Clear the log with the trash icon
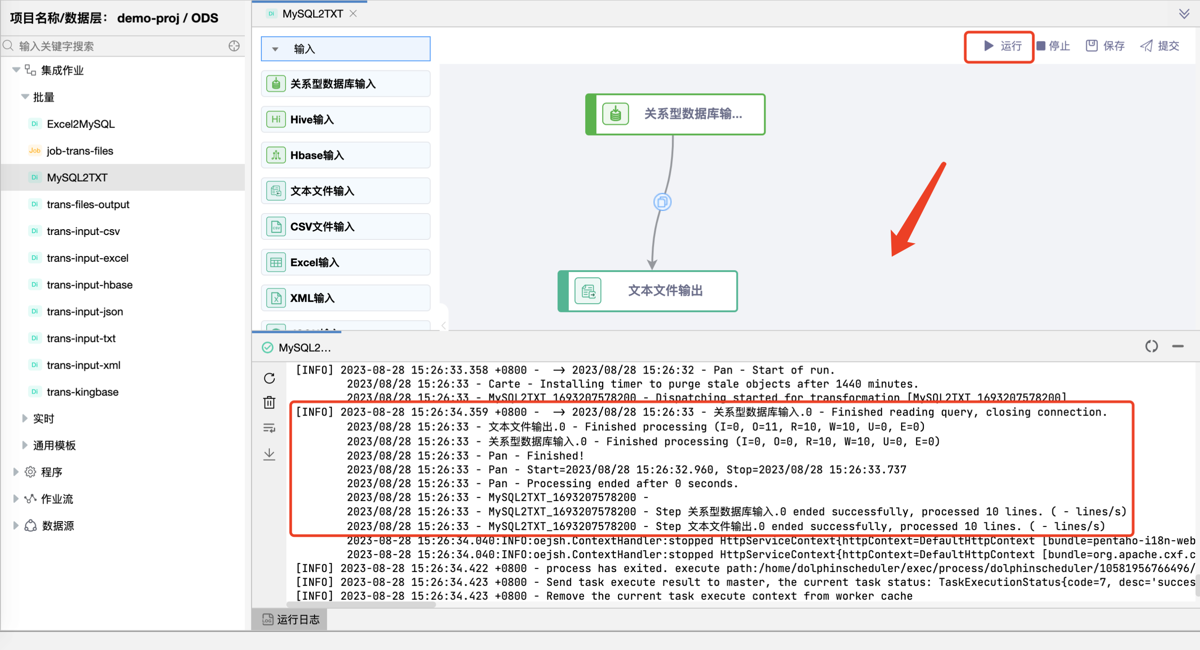The width and height of the screenshot is (1200, 650). click(x=269, y=403)
